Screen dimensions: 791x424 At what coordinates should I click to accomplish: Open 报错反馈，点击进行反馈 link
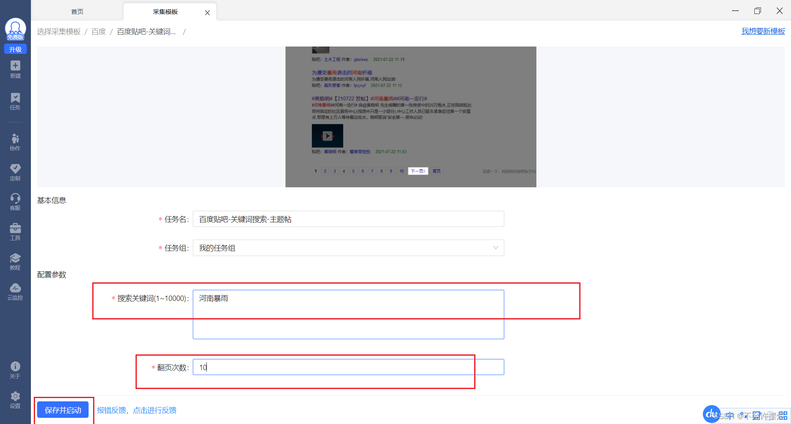tap(137, 410)
